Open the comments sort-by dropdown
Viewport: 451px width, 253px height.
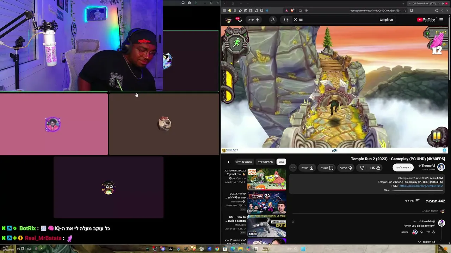[412, 201]
